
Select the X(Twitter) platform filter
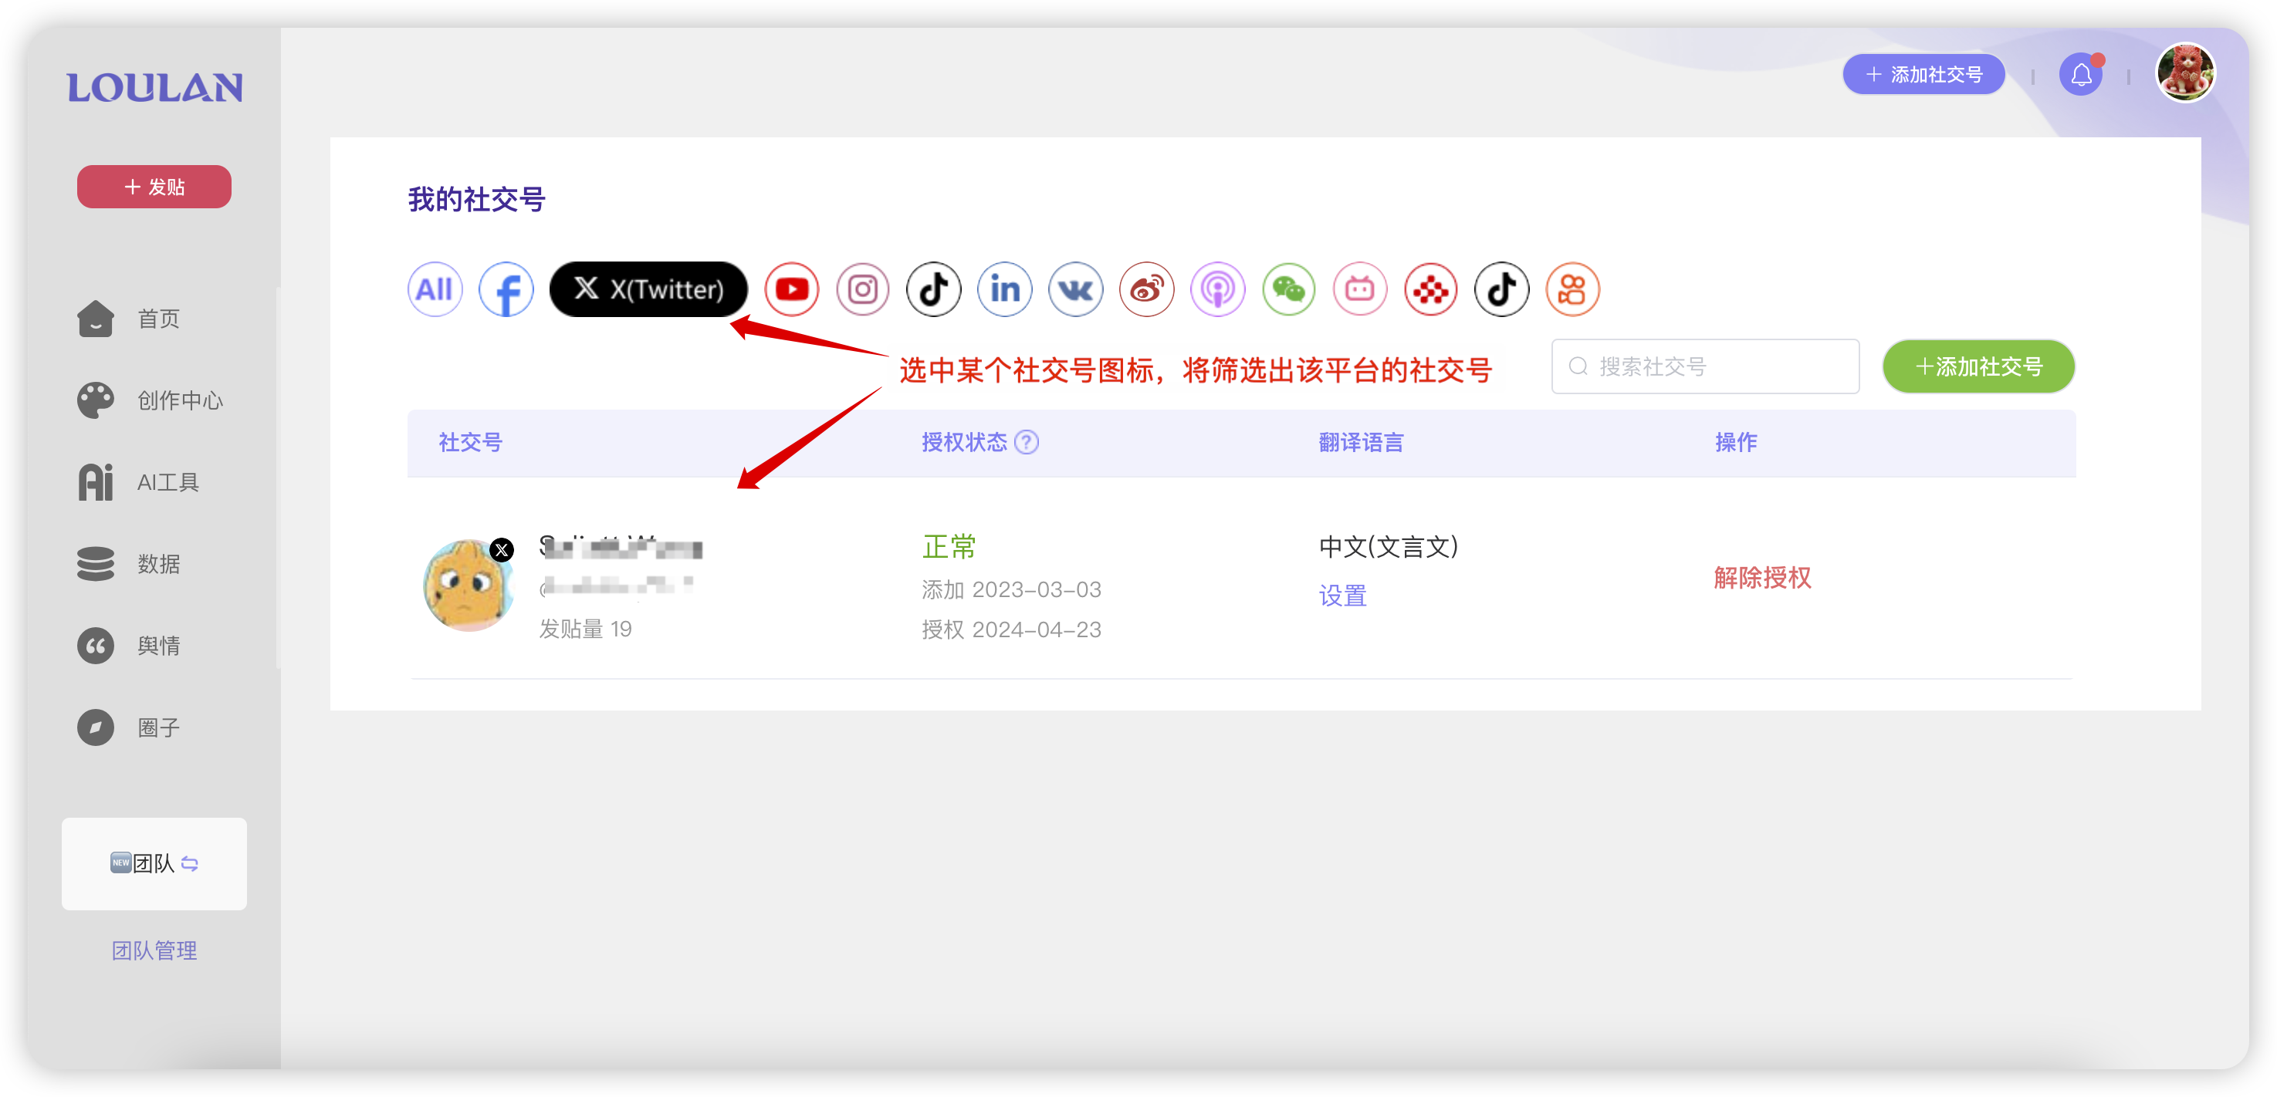(648, 289)
